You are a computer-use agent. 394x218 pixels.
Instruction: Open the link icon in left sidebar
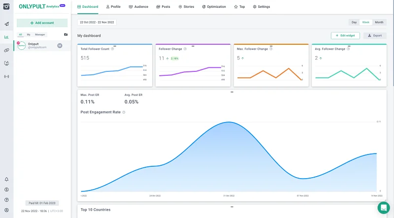click(x=6, y=50)
